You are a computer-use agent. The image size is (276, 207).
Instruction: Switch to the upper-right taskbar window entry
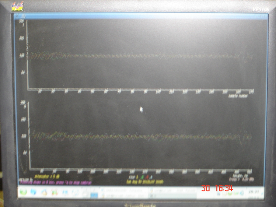173,191
